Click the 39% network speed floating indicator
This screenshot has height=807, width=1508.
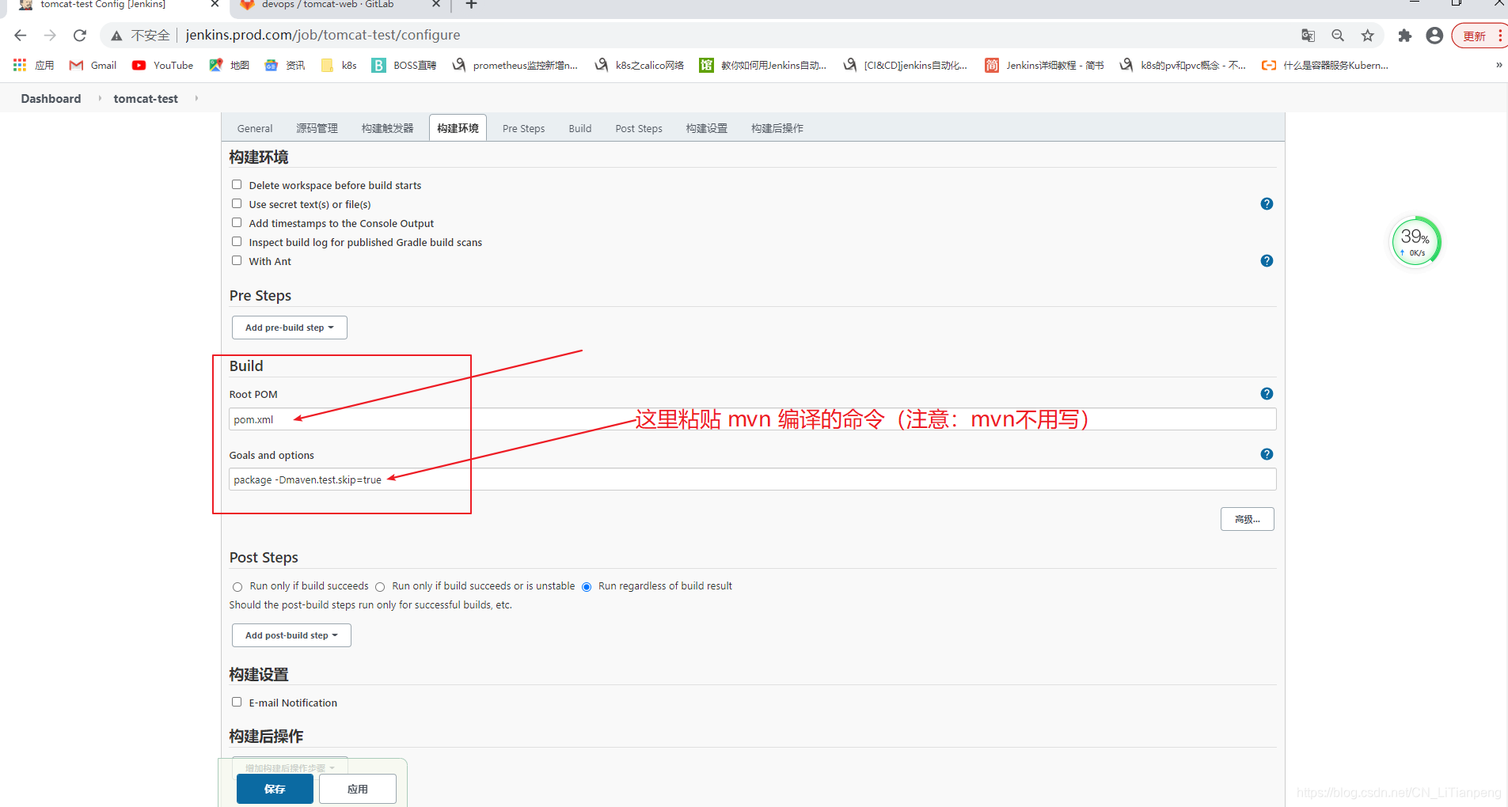point(1416,242)
